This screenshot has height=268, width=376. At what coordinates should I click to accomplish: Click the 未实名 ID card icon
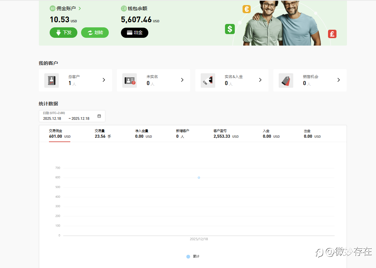click(130, 80)
